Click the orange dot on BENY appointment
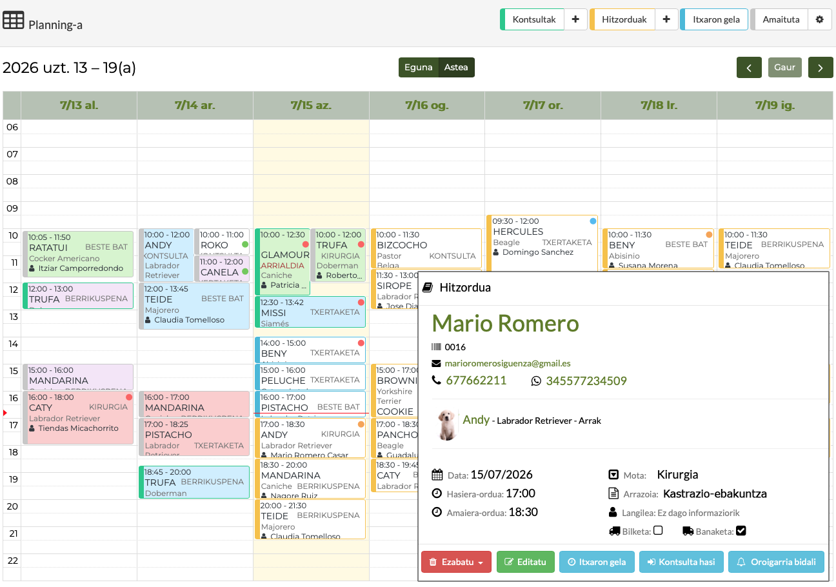 [x=709, y=235]
